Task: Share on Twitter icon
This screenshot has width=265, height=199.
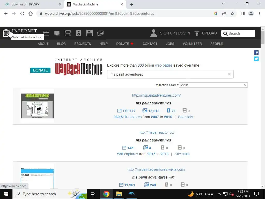Action: coord(256,59)
